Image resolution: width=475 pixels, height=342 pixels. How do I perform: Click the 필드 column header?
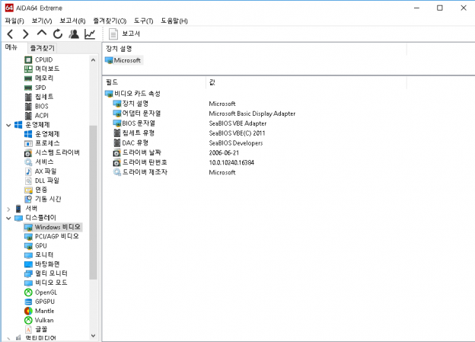(x=112, y=82)
